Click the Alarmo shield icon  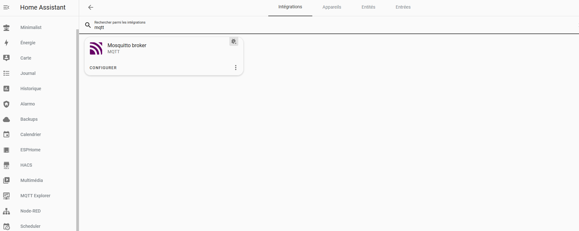6,104
